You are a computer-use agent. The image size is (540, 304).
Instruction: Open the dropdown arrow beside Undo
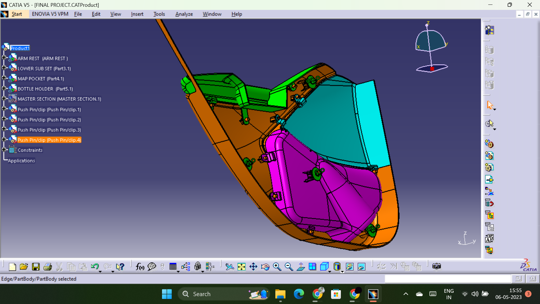click(100, 272)
